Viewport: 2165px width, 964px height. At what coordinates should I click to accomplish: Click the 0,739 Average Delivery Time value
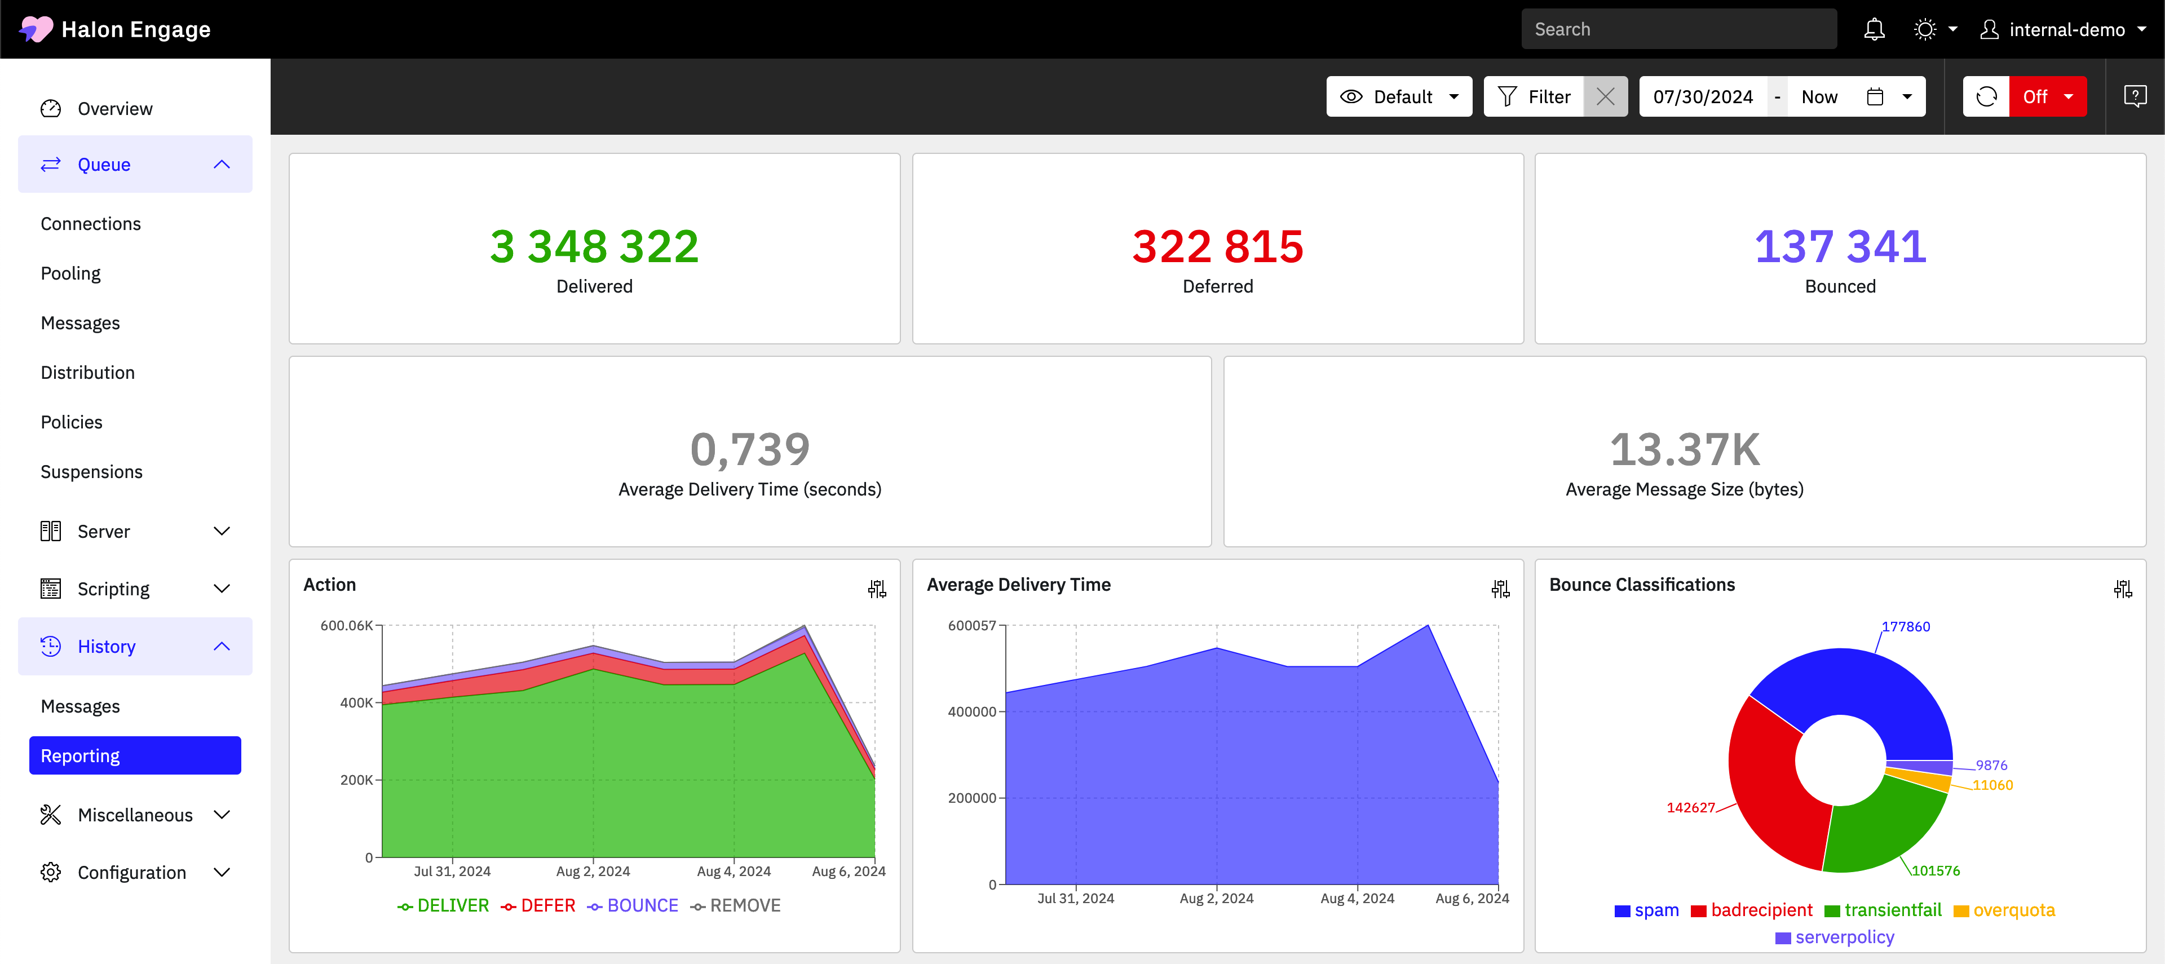[x=750, y=449]
